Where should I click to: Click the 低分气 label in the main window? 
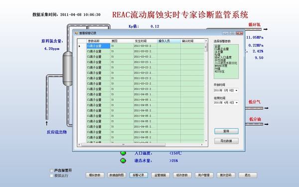click(254, 102)
